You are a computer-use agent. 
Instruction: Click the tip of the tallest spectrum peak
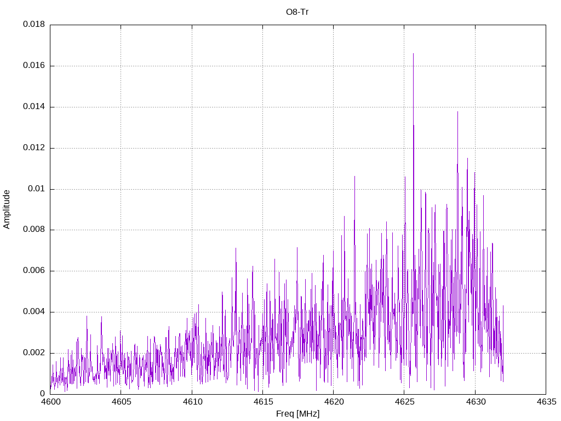coord(413,54)
